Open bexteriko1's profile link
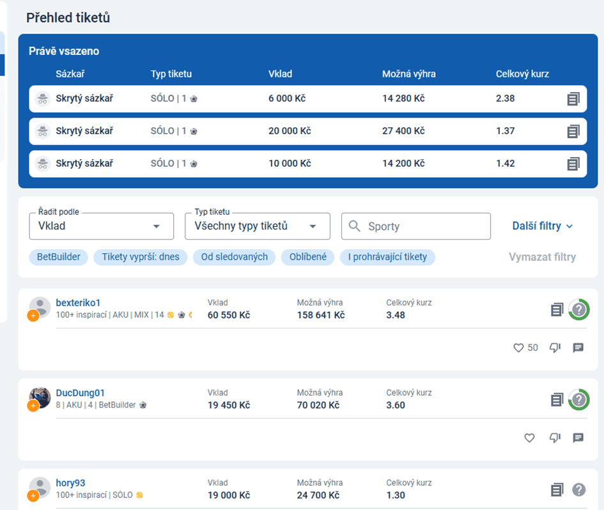 pos(78,303)
